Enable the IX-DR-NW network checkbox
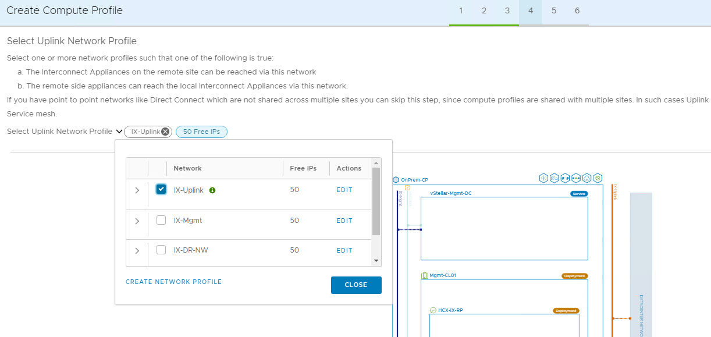This screenshot has height=337, width=711. [x=161, y=250]
